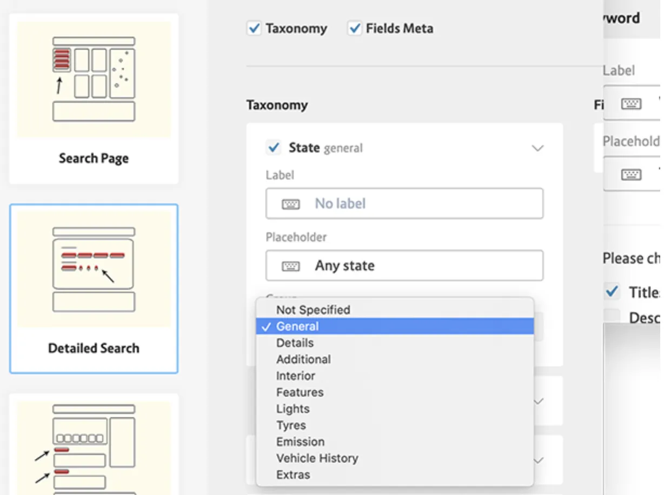Click keyboard icon in Any state field
This screenshot has width=664, height=495.
pyautogui.click(x=291, y=266)
